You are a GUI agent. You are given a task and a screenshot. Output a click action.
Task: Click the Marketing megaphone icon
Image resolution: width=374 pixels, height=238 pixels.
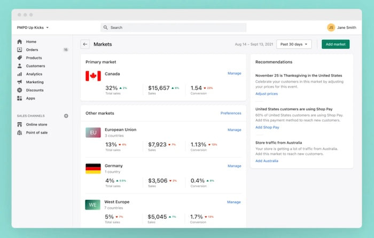click(x=20, y=82)
